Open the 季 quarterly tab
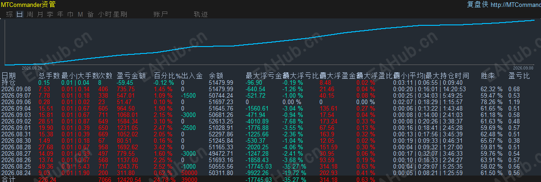The width and height of the screenshot is (541, 182). pyautogui.click(x=50, y=14)
